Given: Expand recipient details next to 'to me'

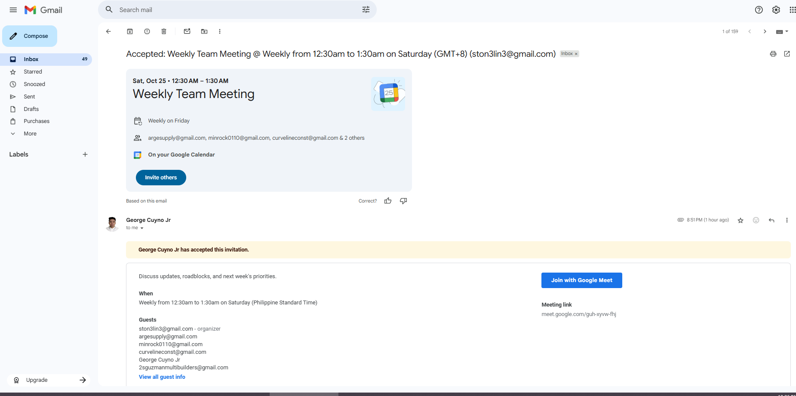Looking at the screenshot, I should [x=142, y=228].
